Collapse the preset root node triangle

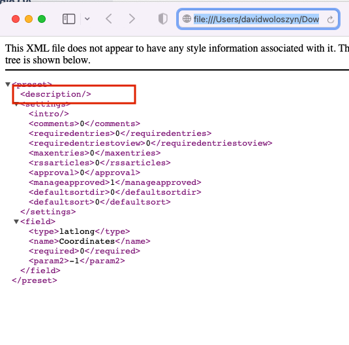point(8,84)
